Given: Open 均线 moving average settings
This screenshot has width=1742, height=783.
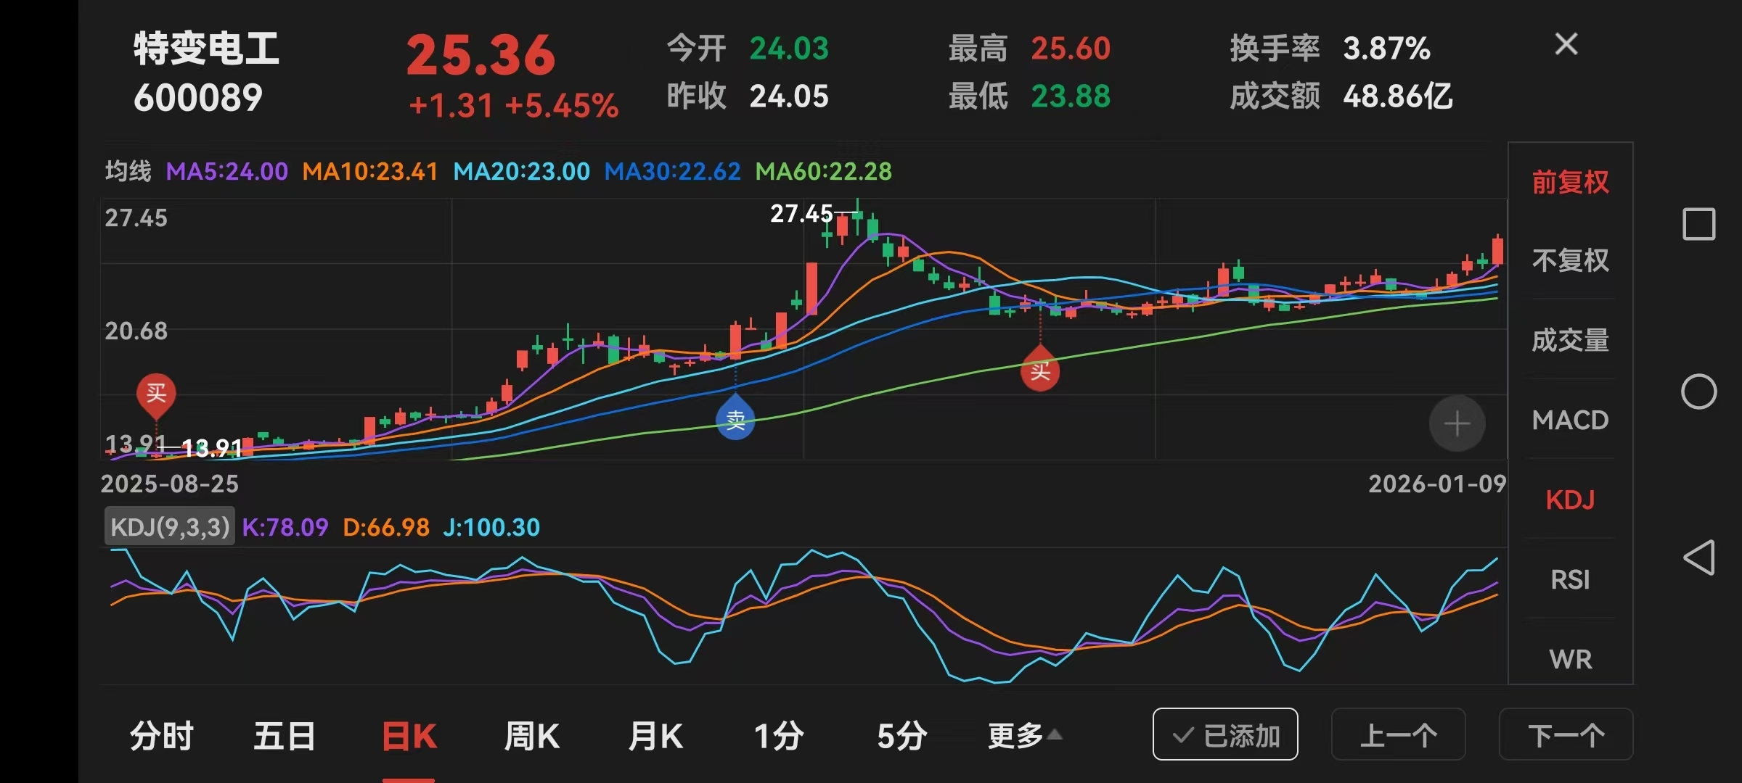Looking at the screenshot, I should (x=128, y=171).
